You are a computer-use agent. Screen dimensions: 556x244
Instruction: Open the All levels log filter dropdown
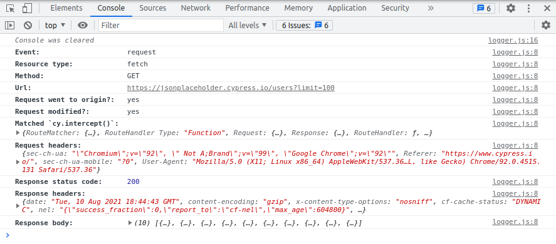coord(248,25)
